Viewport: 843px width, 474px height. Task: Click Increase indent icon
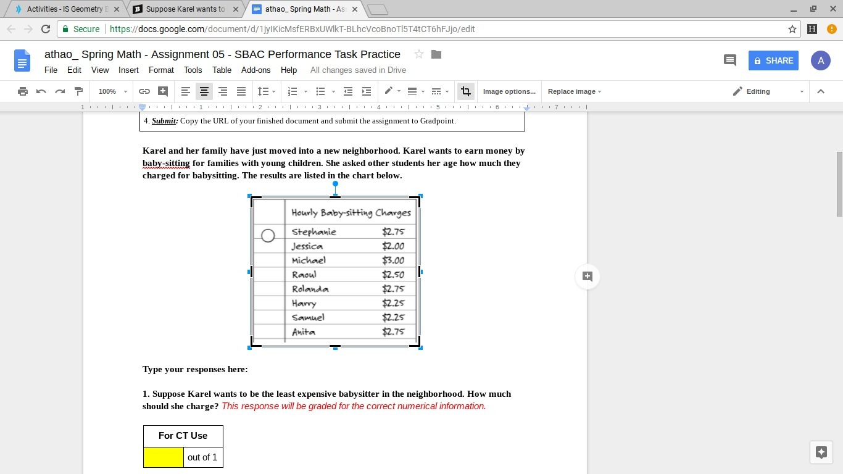(367, 91)
